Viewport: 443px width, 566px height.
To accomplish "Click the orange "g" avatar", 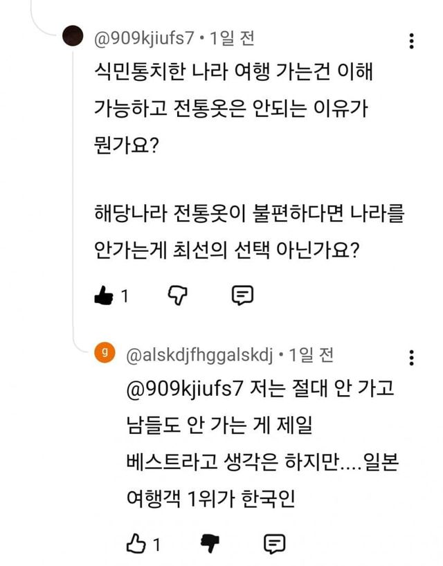I will (104, 352).
